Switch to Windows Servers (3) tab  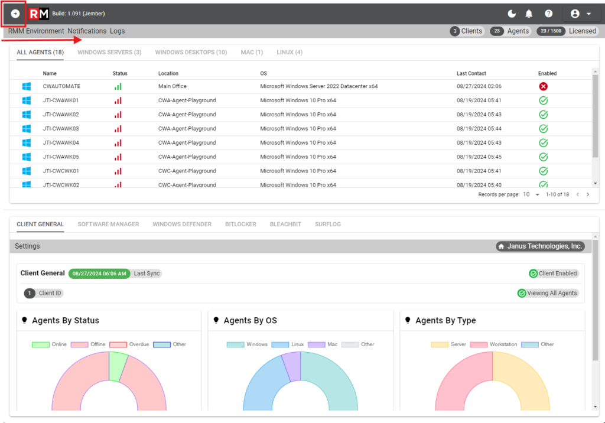[x=109, y=52]
